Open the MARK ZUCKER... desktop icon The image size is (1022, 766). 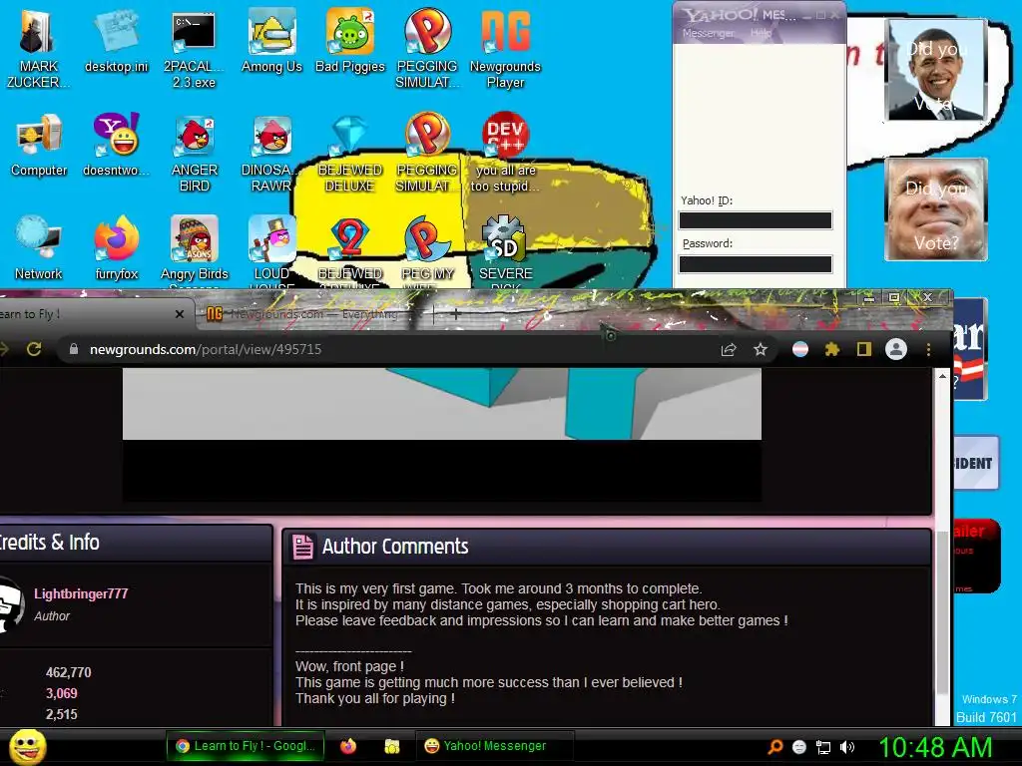coord(38,49)
